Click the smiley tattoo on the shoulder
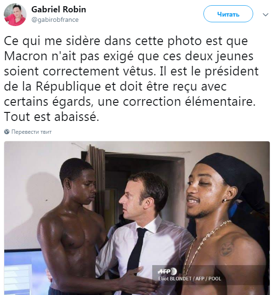This screenshot has height=295, width=275. pyautogui.click(x=227, y=249)
